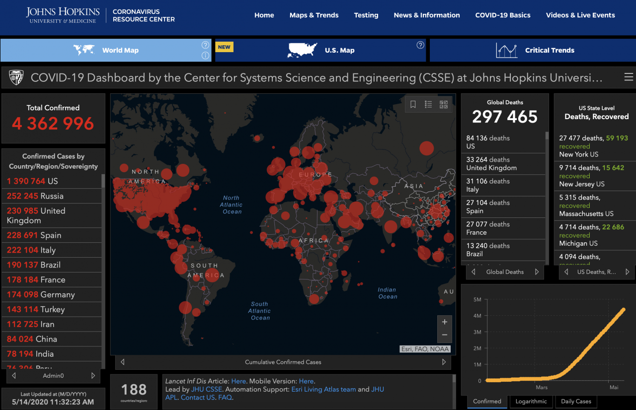The height and width of the screenshot is (410, 636).
Task: Switch to the U.S. Map tab
Action: point(320,50)
